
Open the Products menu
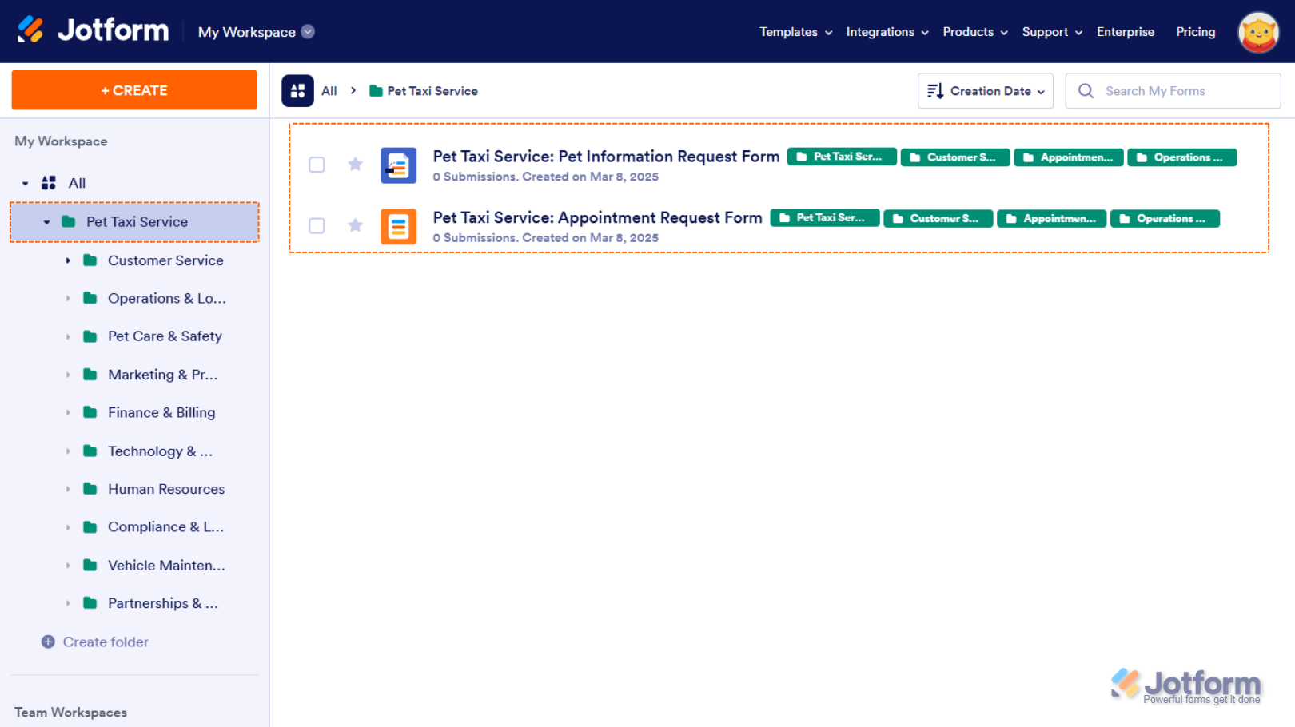(975, 32)
